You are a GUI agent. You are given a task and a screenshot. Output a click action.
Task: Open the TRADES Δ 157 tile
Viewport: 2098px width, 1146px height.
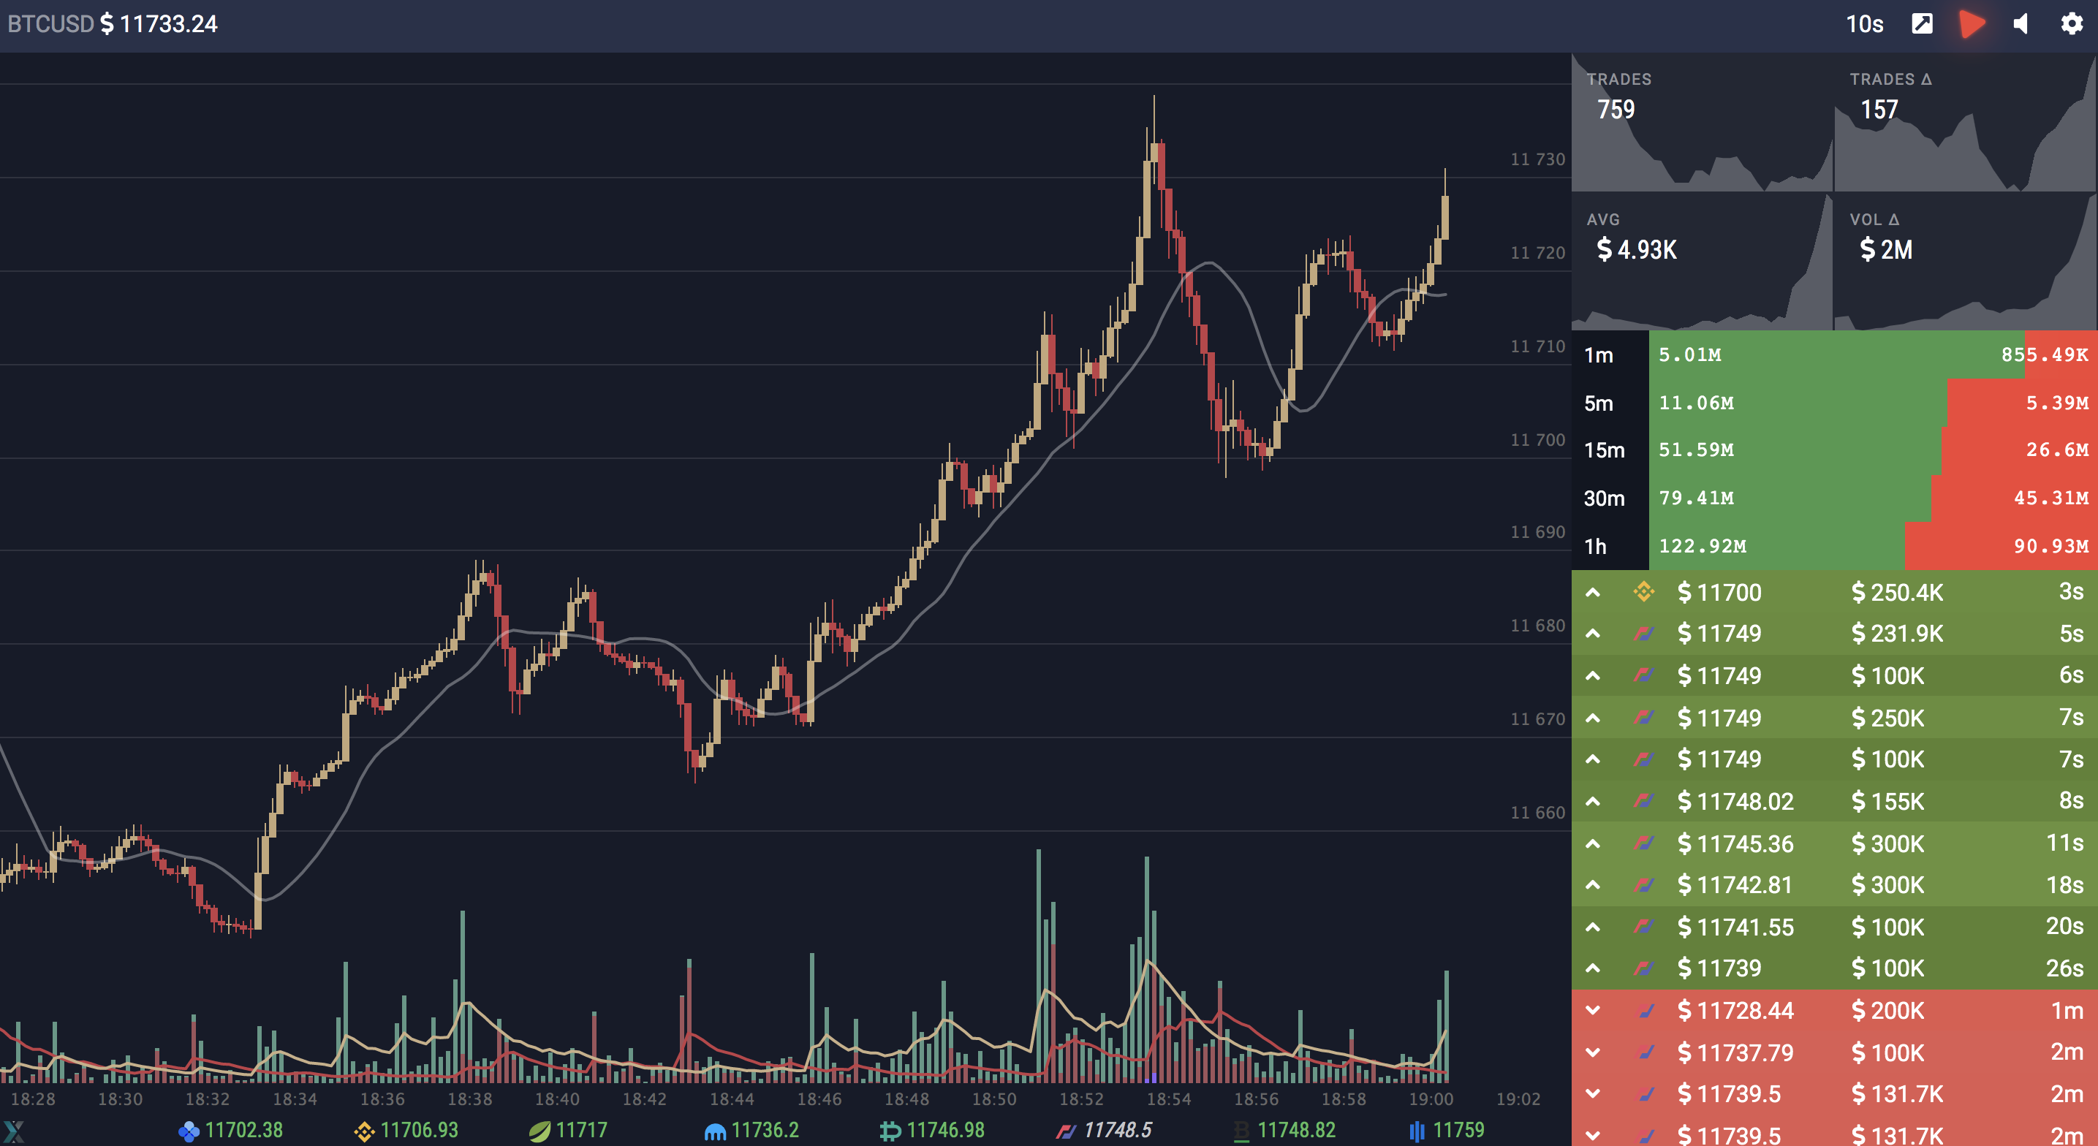pyautogui.click(x=1965, y=122)
